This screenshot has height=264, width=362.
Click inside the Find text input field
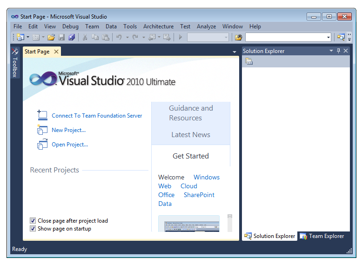point(286,37)
